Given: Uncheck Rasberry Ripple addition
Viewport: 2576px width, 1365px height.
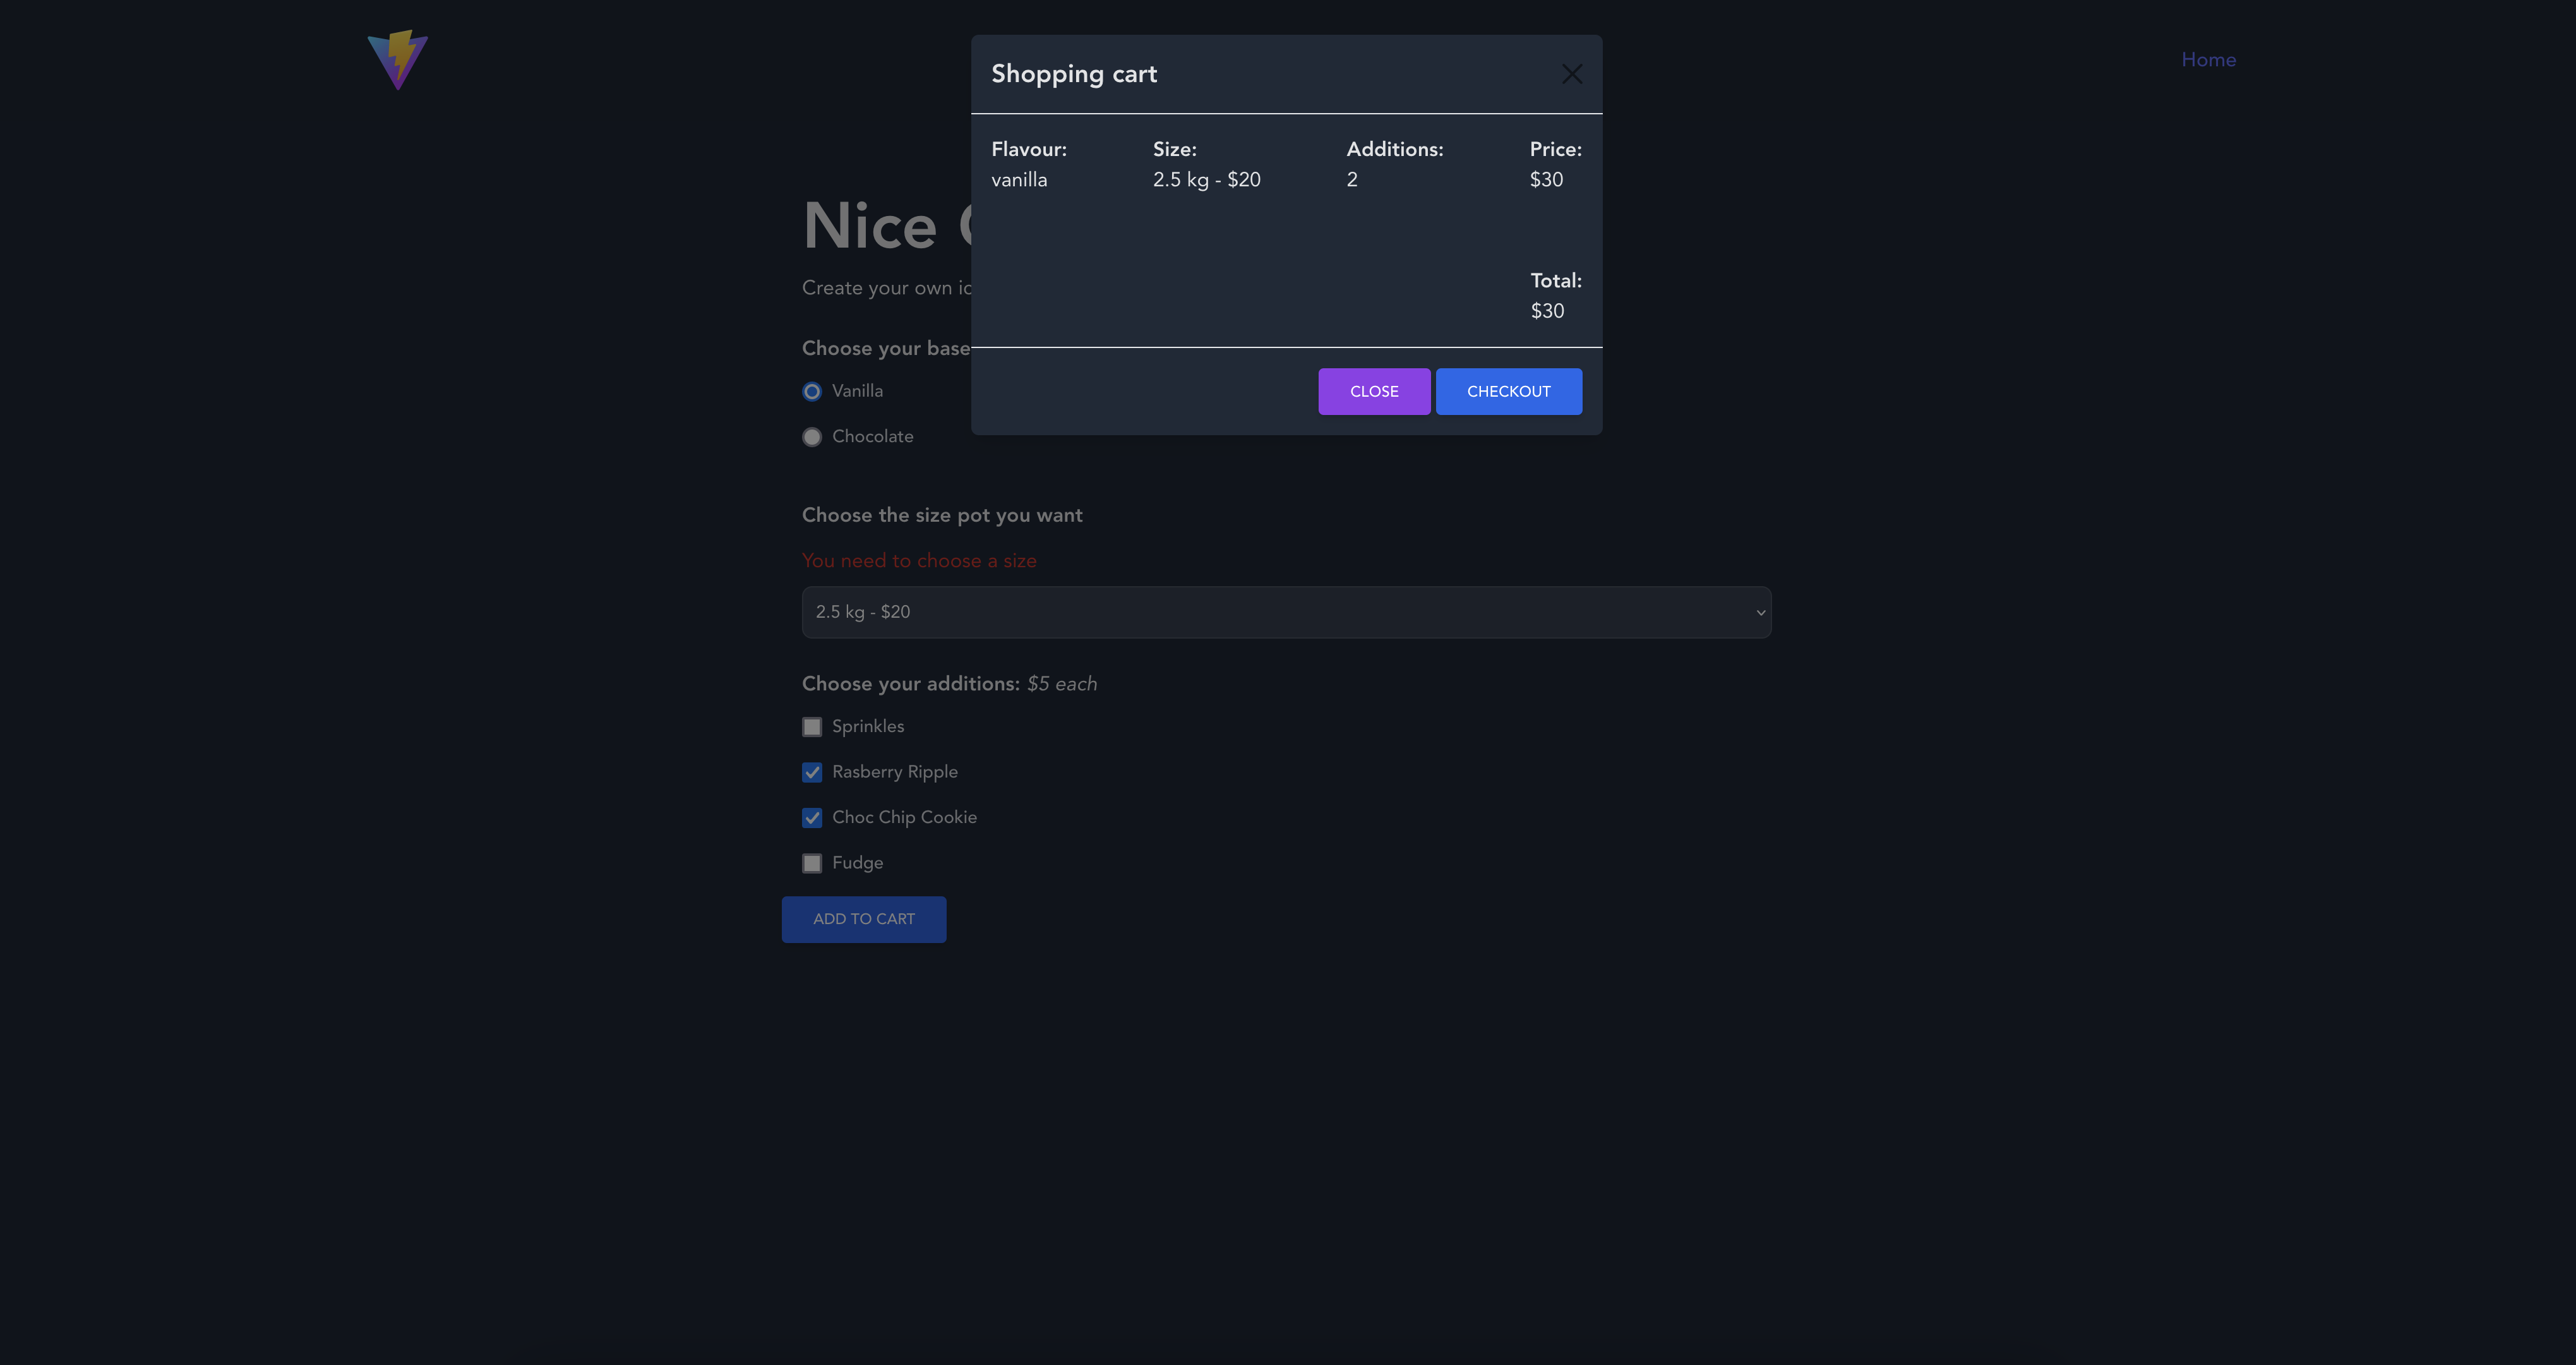Looking at the screenshot, I should click(812, 772).
